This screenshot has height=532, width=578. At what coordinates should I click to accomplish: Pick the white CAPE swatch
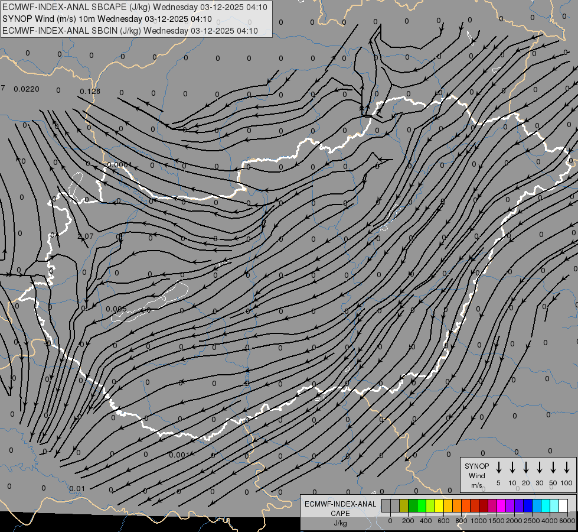[563, 505]
